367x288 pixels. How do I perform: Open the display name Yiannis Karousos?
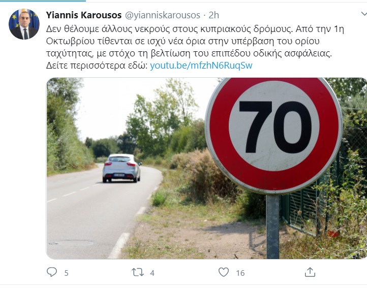tap(84, 15)
